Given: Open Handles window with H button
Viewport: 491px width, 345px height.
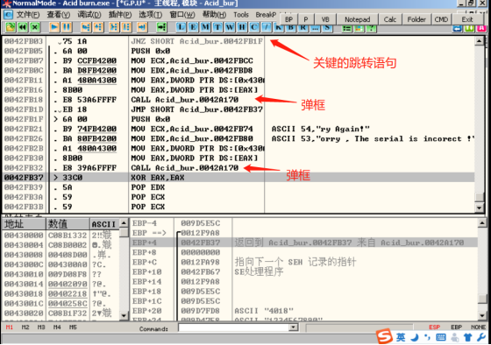Looking at the screenshot, I should (242, 27).
